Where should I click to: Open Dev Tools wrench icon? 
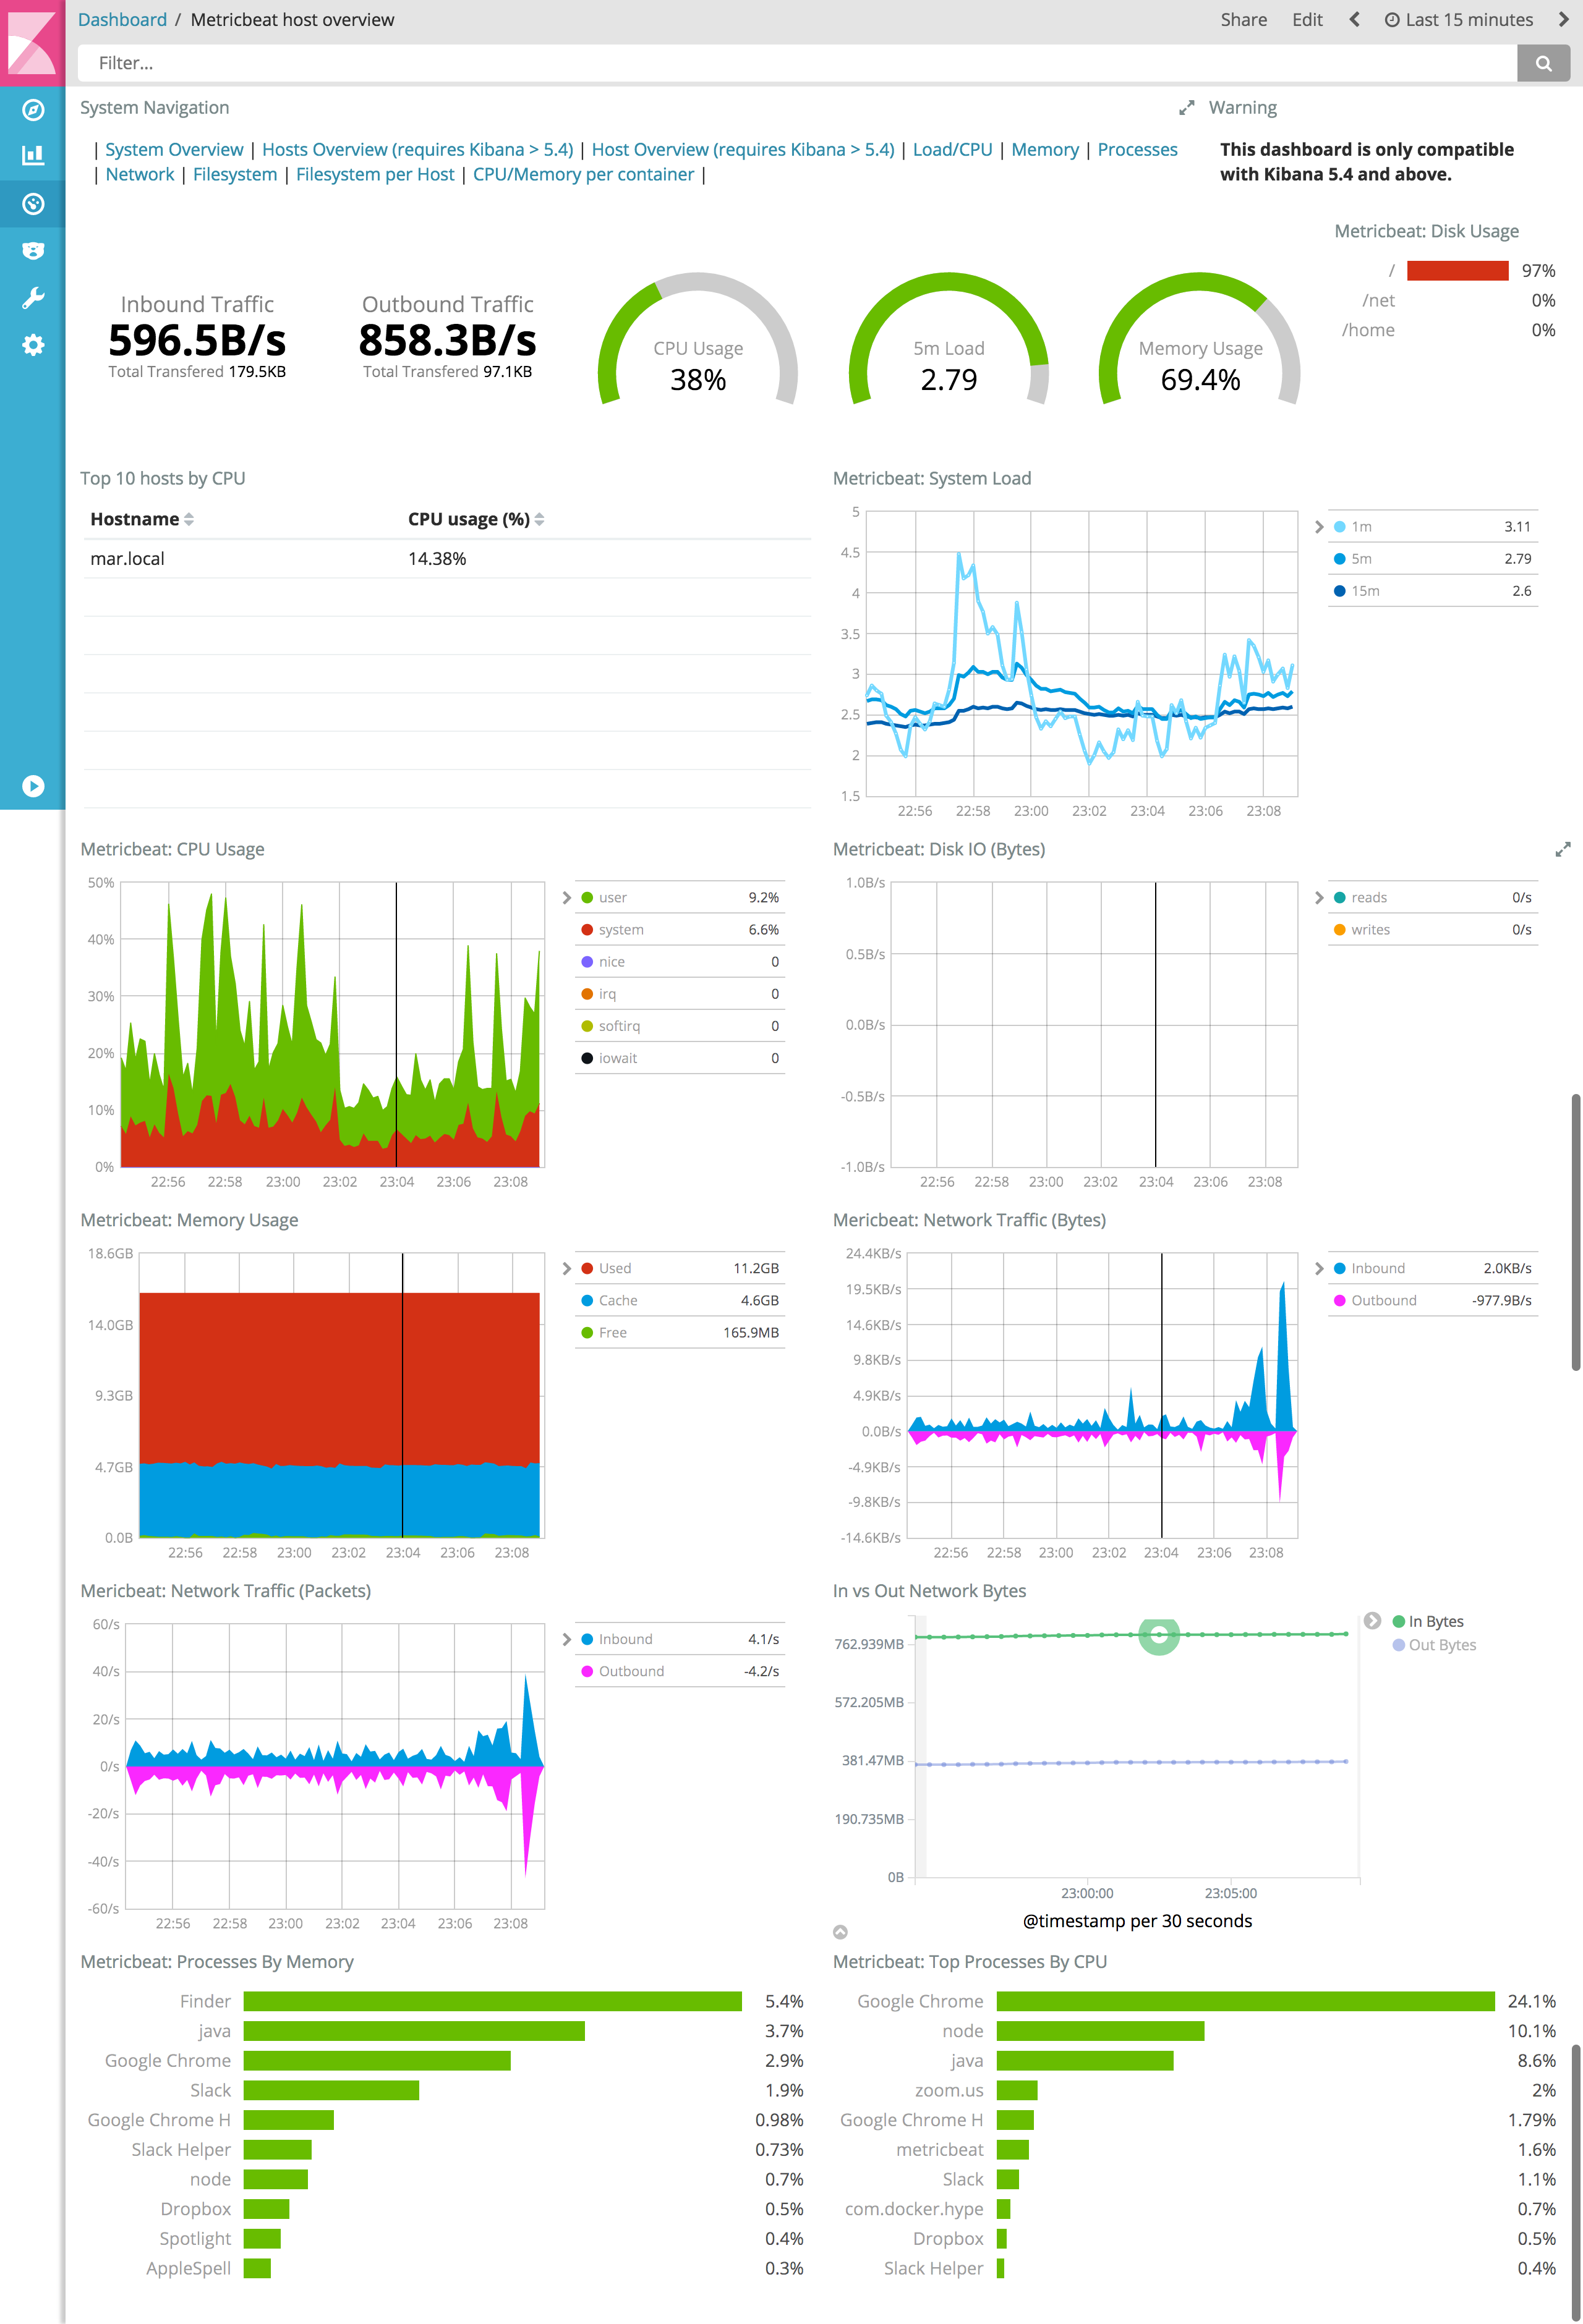tap(33, 298)
